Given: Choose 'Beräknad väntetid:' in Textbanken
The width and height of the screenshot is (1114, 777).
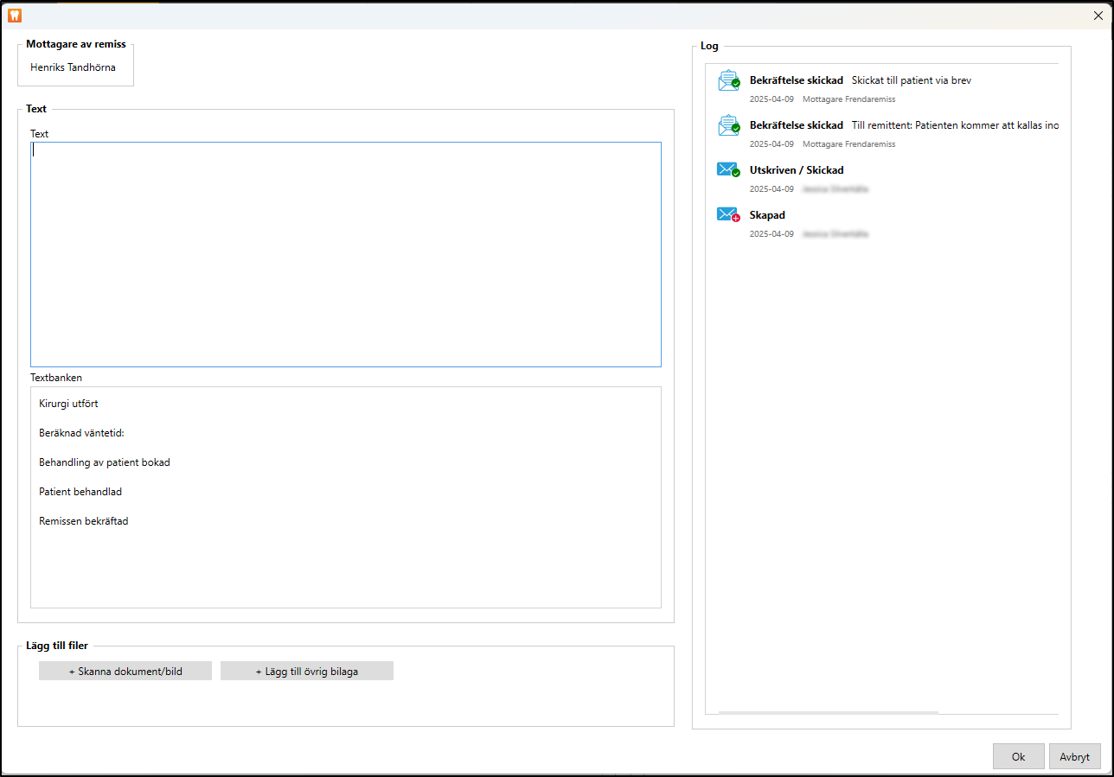Looking at the screenshot, I should (x=82, y=433).
